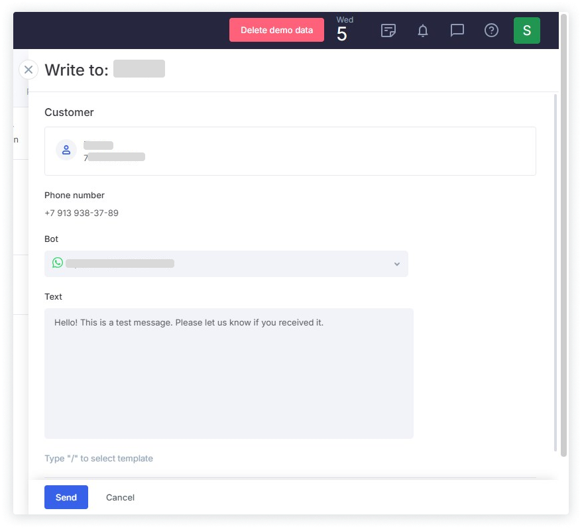
Task: Close the Write to panel
Action: tap(28, 70)
